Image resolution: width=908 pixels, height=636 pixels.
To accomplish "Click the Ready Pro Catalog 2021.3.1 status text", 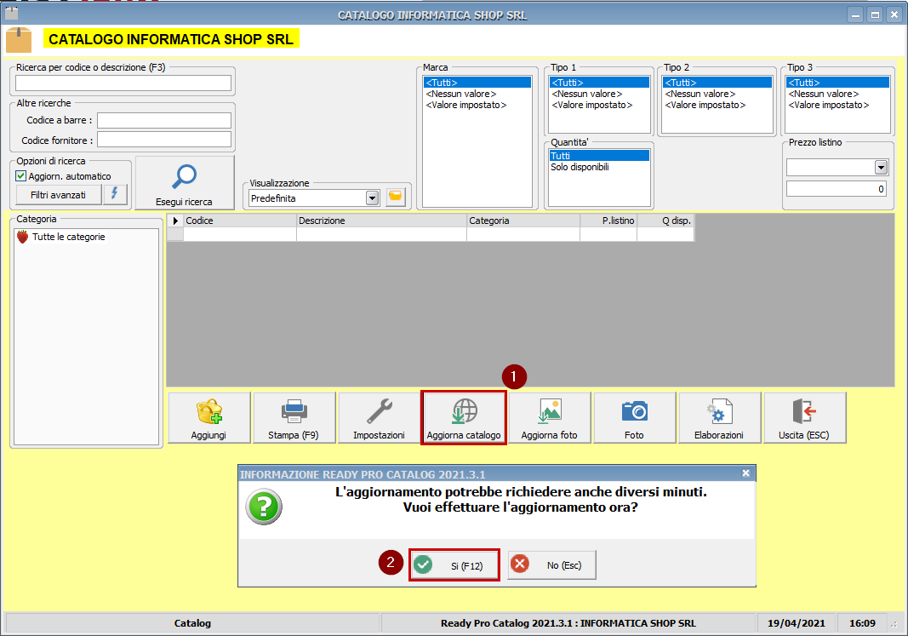I will point(568,623).
